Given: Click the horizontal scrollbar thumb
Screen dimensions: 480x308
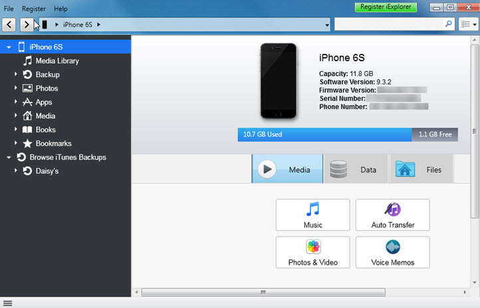Looking at the screenshot, I should (x=263, y=292).
